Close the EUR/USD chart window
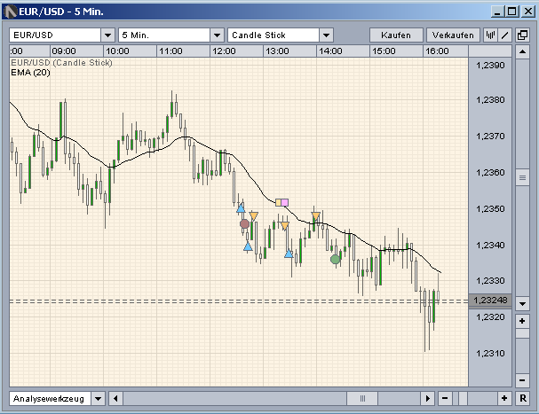Screen dimensions: 539x414 tap(528, 12)
